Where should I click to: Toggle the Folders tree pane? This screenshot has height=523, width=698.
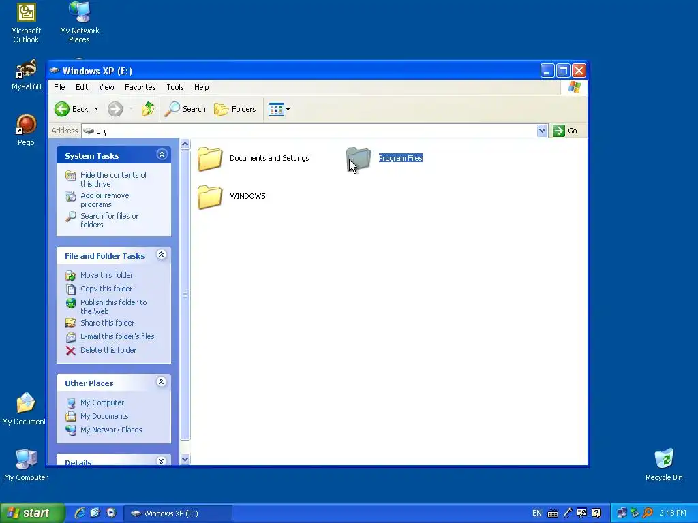point(235,109)
